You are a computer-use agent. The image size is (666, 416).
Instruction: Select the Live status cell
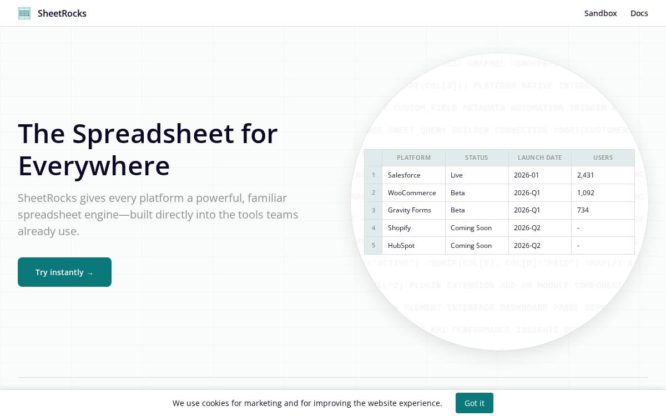(477, 175)
